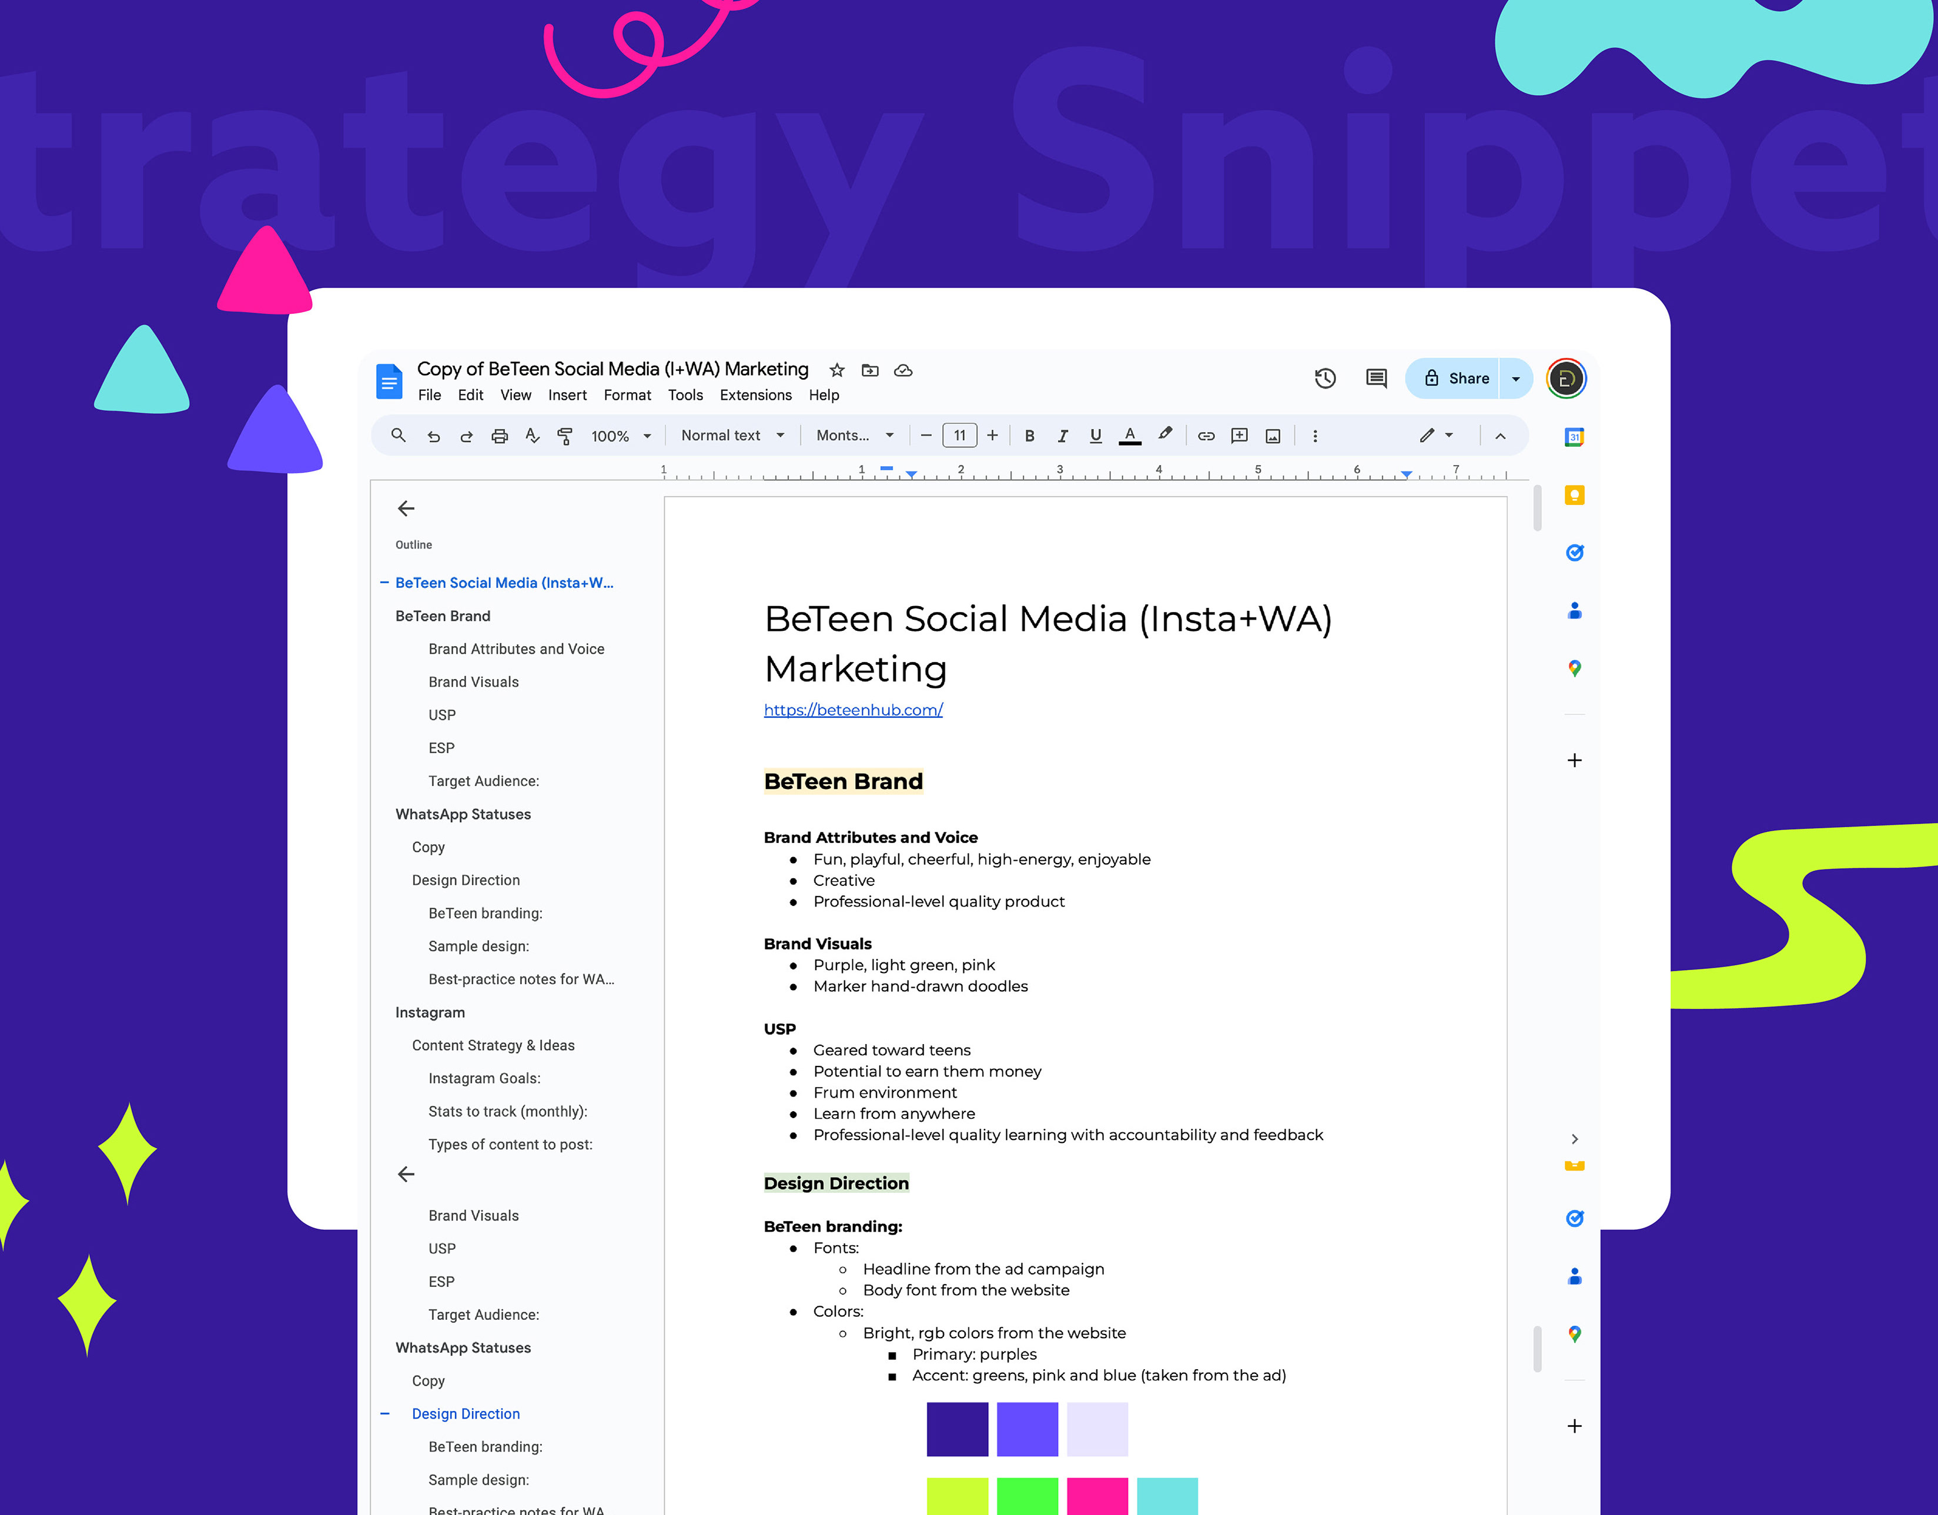Toggle bold formatting
The height and width of the screenshot is (1515, 1938).
[x=1029, y=436]
